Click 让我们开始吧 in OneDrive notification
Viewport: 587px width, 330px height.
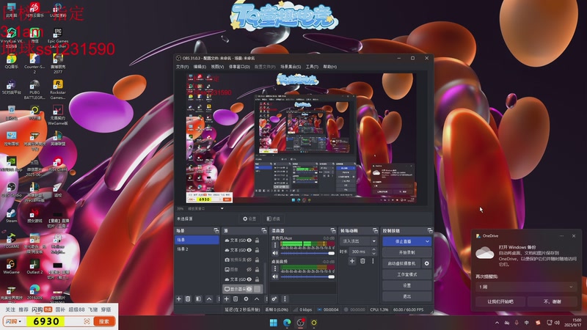[x=500, y=301]
